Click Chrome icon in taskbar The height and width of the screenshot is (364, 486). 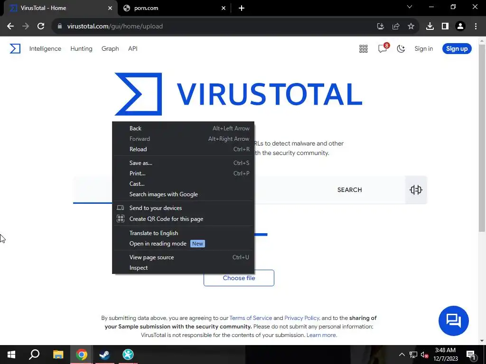click(81, 355)
